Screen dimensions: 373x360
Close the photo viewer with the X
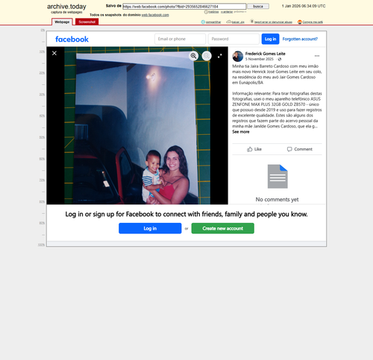[54, 53]
